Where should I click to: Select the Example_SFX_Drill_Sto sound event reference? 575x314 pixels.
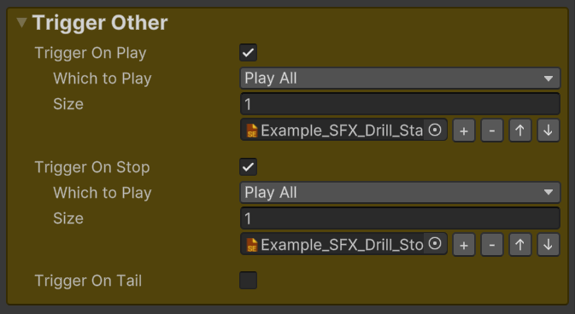tap(332, 244)
